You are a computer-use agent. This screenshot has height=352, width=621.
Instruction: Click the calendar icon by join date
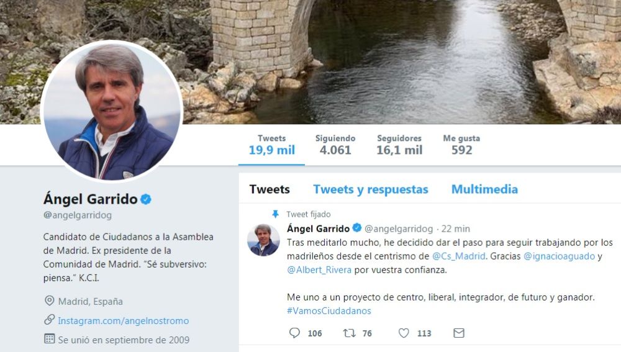pyautogui.click(x=49, y=339)
